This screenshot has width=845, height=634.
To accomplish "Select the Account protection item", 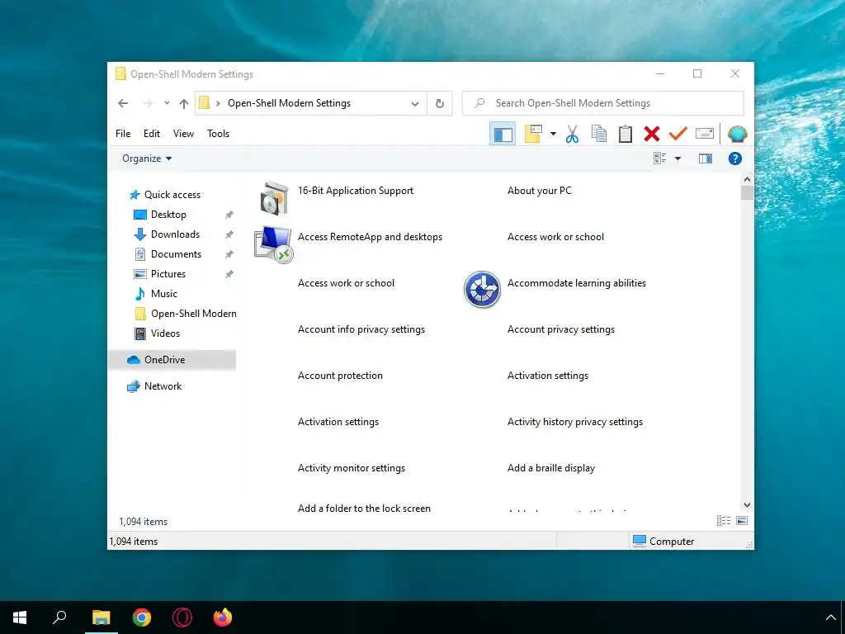I will 340,376.
